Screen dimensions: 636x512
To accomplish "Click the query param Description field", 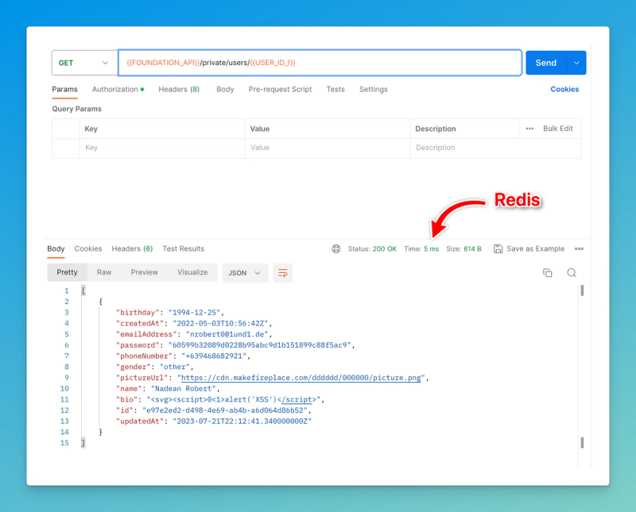I will [495, 148].
